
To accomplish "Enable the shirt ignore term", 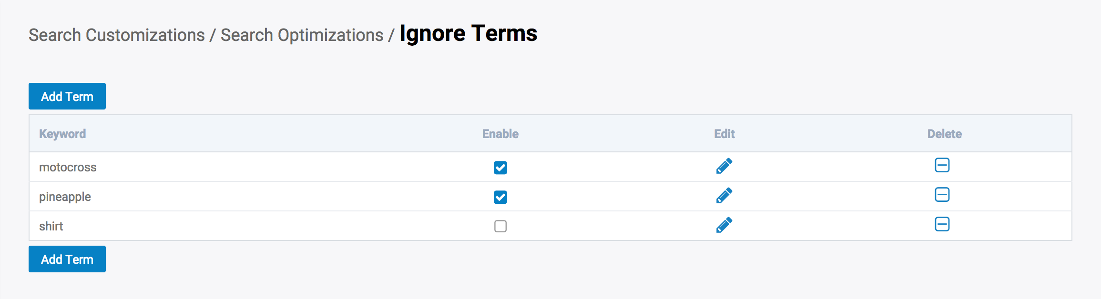I will (x=500, y=226).
